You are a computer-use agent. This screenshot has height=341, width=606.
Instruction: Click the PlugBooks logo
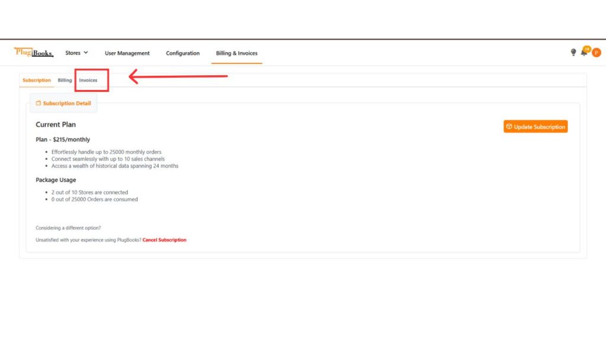click(x=34, y=53)
